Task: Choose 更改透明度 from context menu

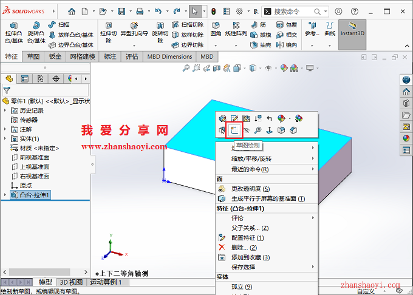Action: click(250, 189)
